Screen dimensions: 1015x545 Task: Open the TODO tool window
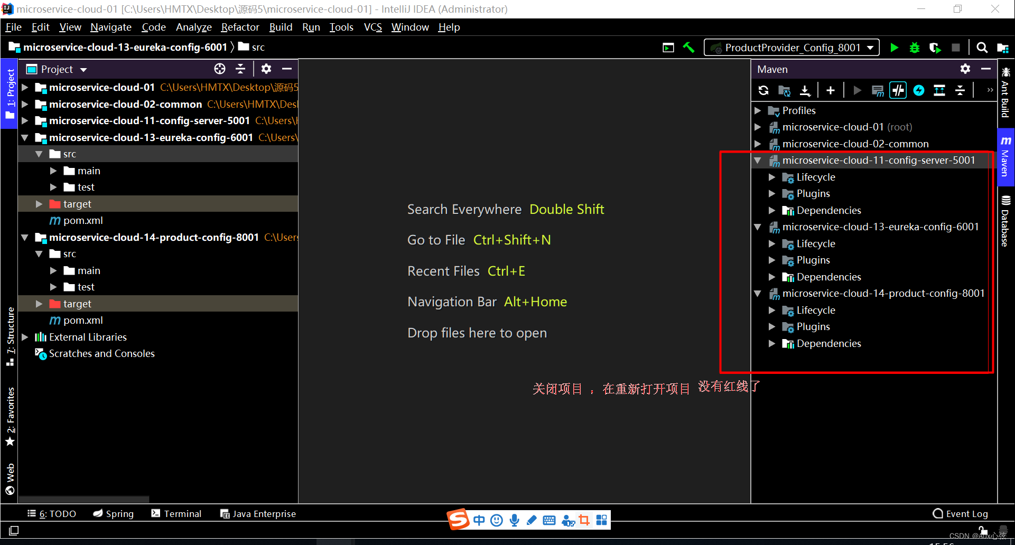[x=52, y=514]
